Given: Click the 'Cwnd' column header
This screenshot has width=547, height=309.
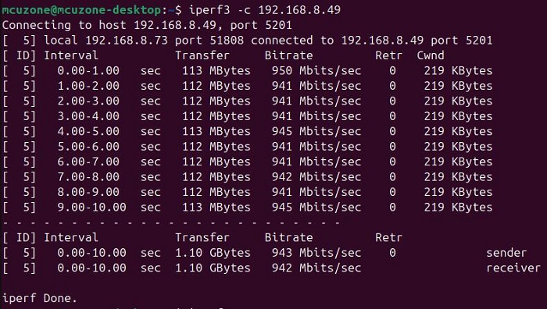Looking at the screenshot, I should 431,55.
